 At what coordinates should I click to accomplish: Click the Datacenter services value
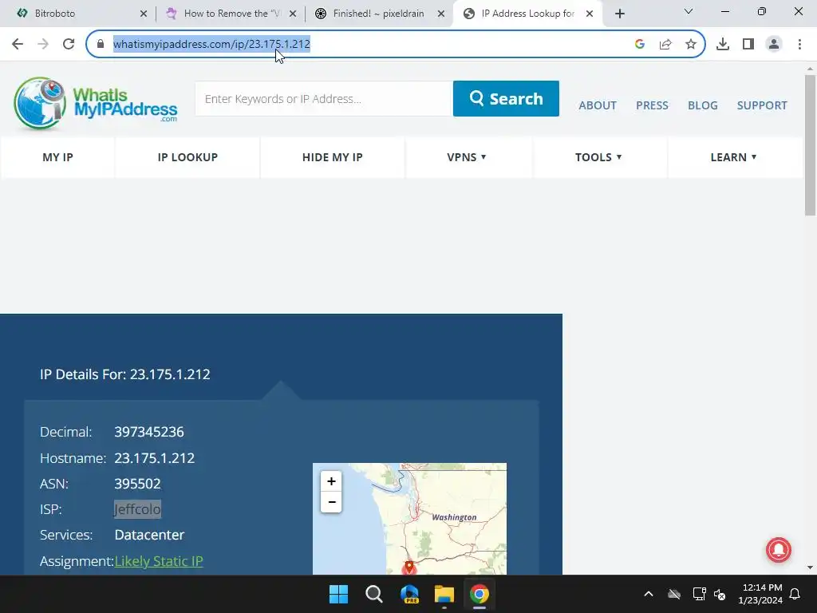[149, 535]
